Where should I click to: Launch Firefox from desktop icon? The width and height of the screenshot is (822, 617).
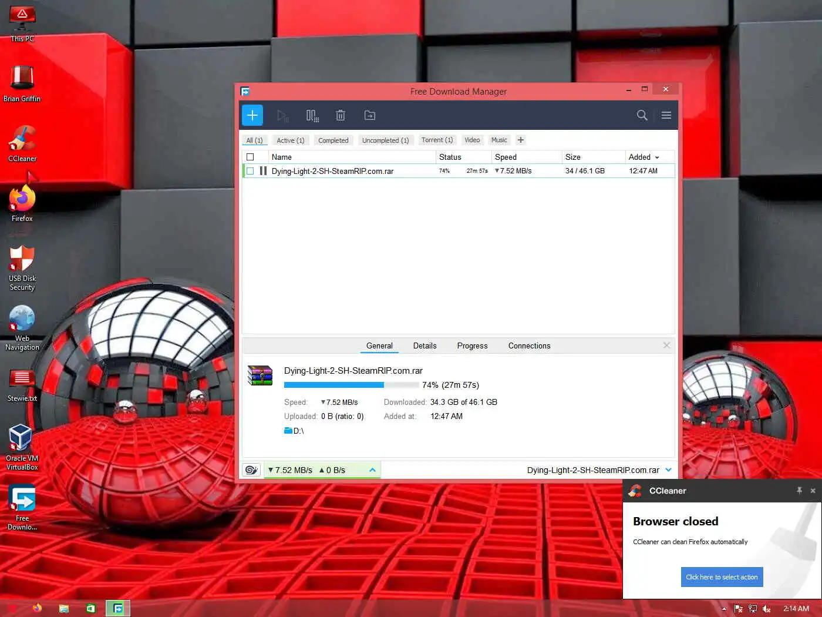22,203
